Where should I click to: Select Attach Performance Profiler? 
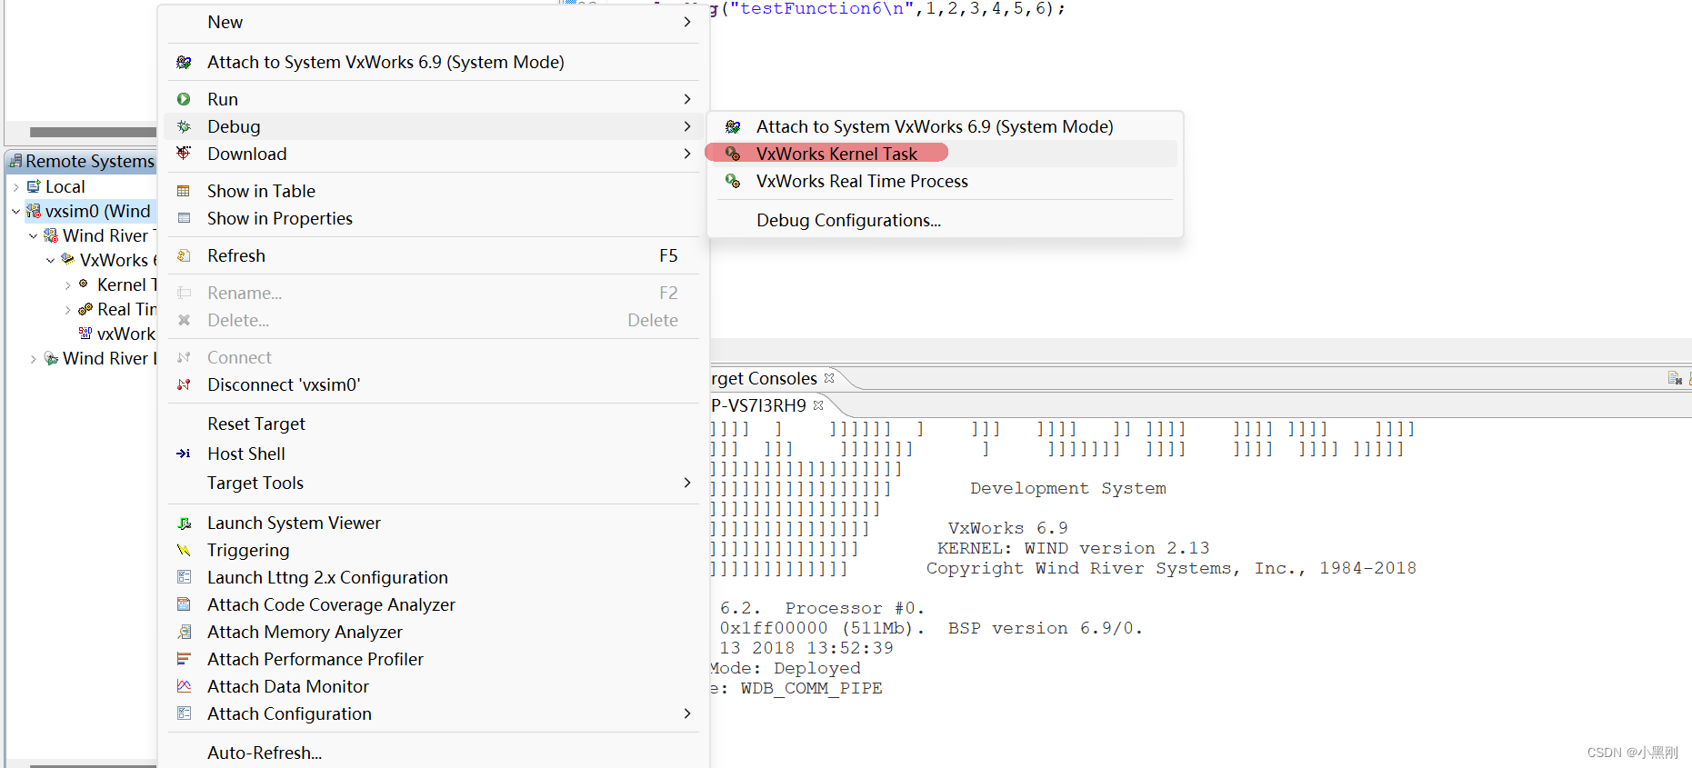tap(434, 659)
